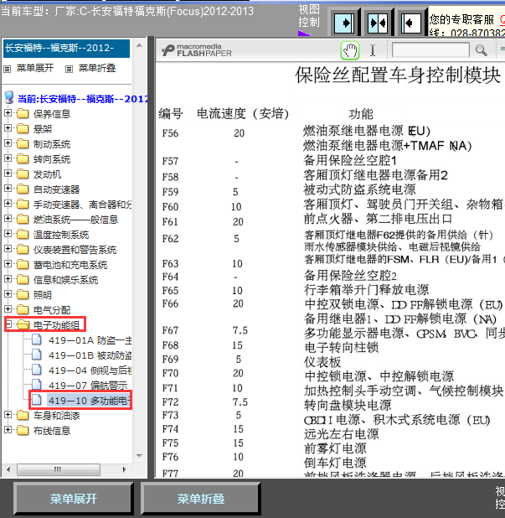This screenshot has width=505, height=518.
Task: Expand the 温度控制系统 tree node
Action: 8,234
